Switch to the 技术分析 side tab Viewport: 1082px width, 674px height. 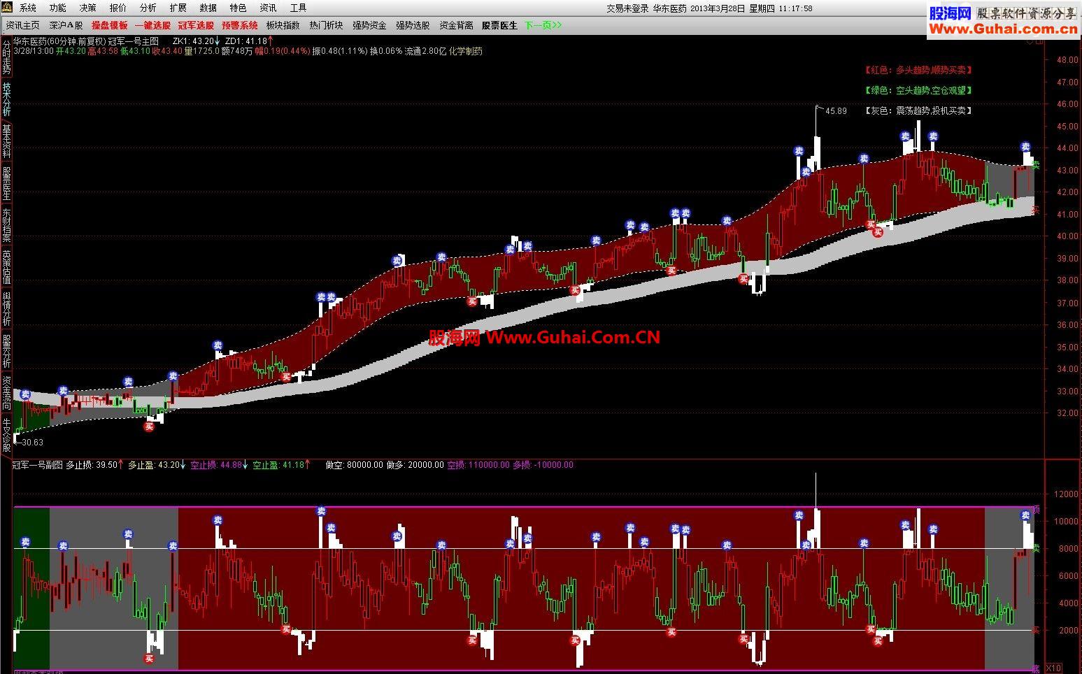(6, 99)
